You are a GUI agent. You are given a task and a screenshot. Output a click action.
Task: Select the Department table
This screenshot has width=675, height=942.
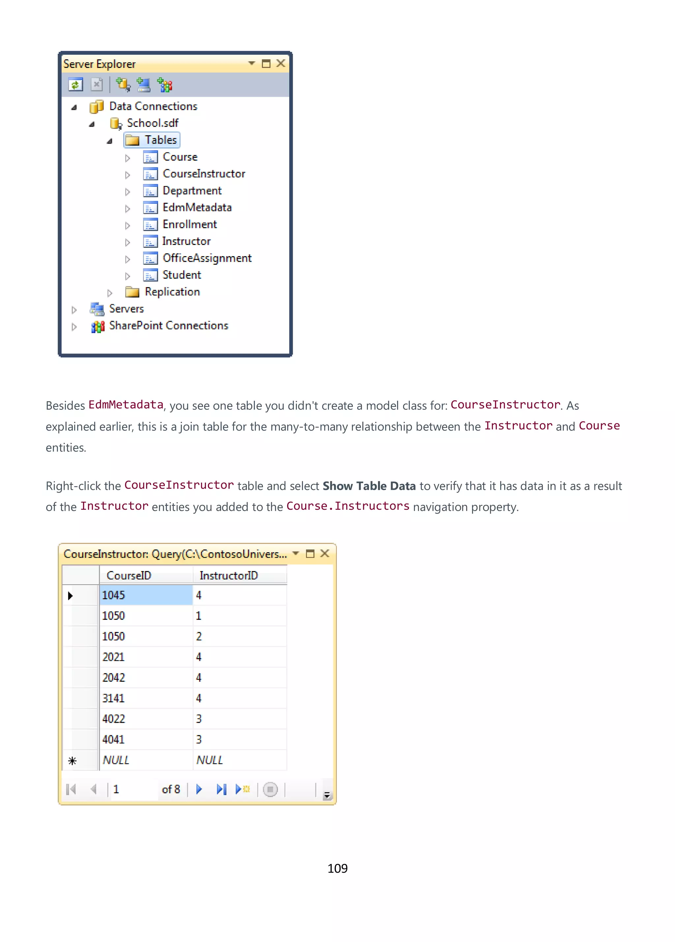click(x=192, y=191)
